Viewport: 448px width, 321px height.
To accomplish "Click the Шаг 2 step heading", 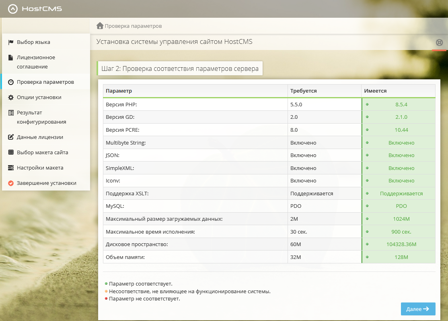I will coord(180,68).
